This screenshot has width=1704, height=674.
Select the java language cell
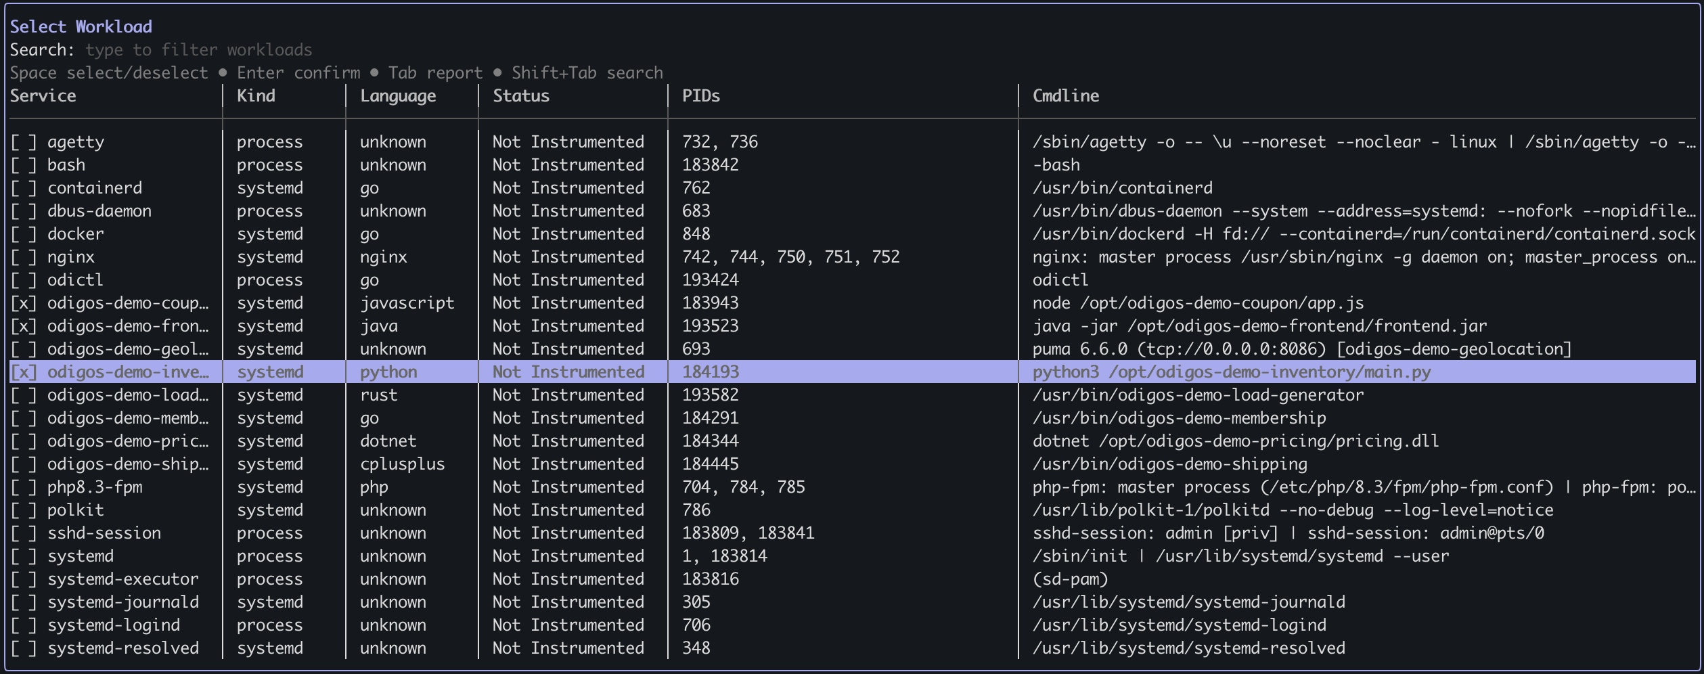379,326
